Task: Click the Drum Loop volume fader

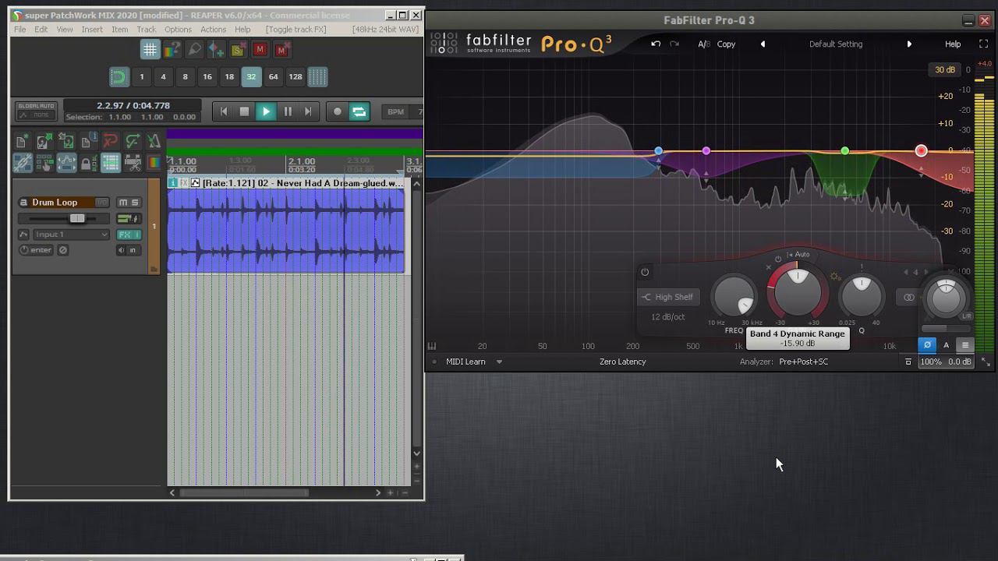Action: pyautogui.click(x=77, y=218)
